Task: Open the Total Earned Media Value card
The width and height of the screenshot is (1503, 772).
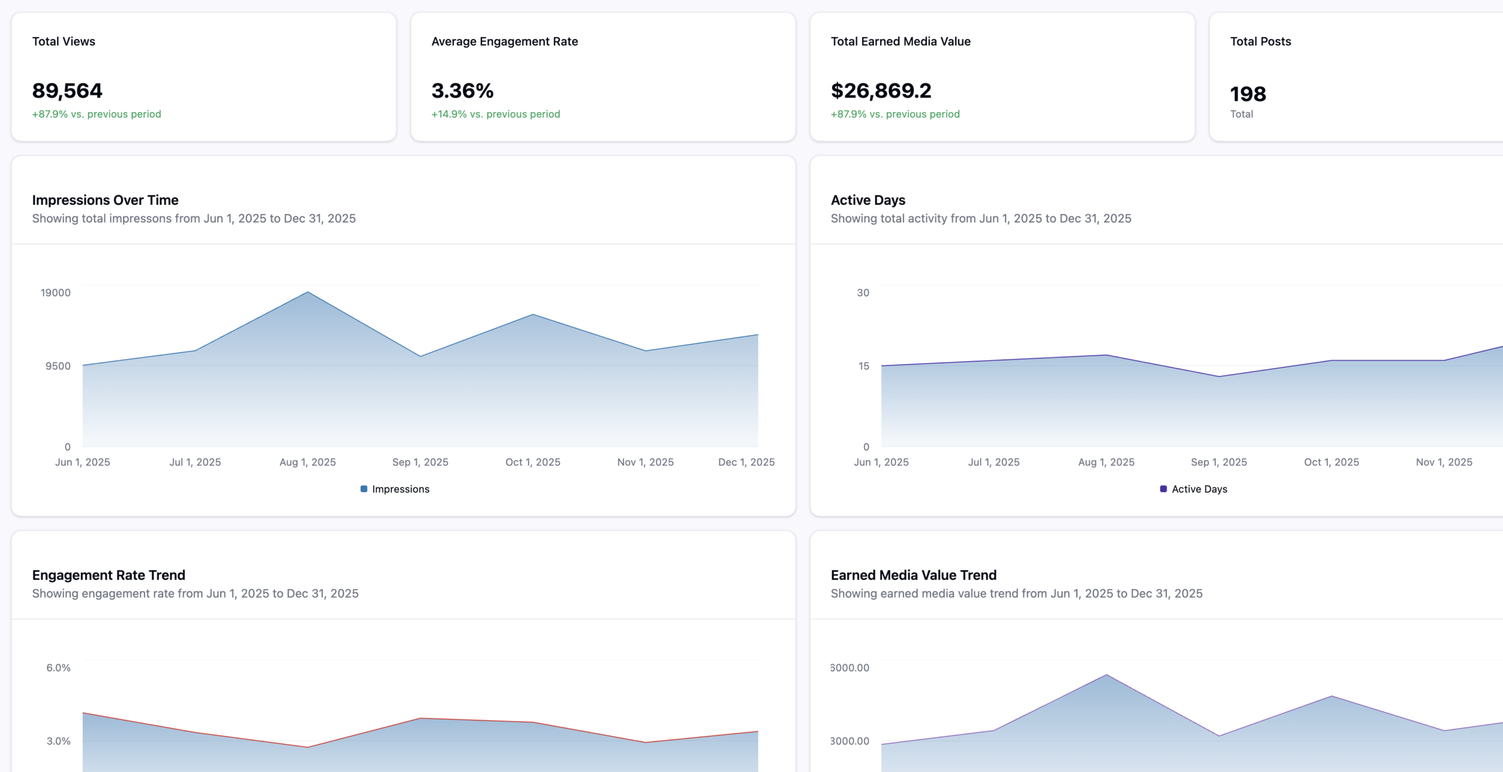Action: pyautogui.click(x=1002, y=75)
